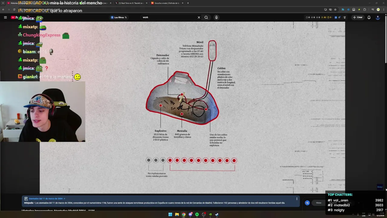Image resolution: width=387 pixels, height=218 pixels.
Task: Open Discord from the taskbar
Action: 190,214
